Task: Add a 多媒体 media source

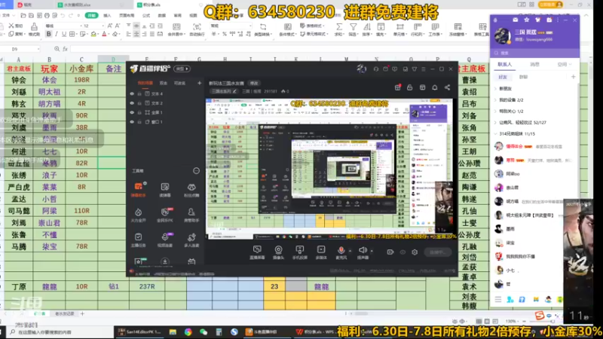Action: (321, 252)
